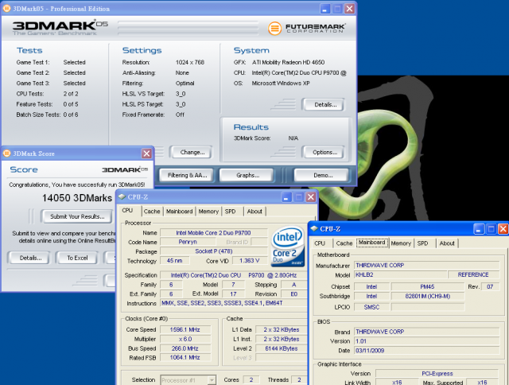Image resolution: width=509 pixels, height=385 pixels.
Task: Select CPU tab in CPU-Z mainboard window
Action: (320, 243)
